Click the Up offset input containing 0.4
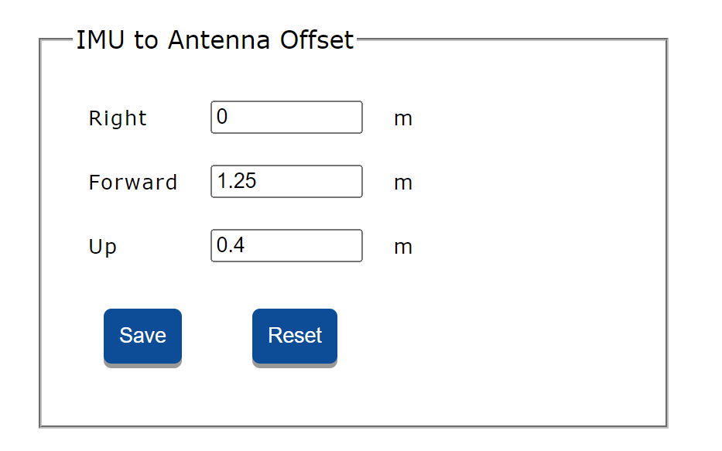 pyautogui.click(x=286, y=245)
